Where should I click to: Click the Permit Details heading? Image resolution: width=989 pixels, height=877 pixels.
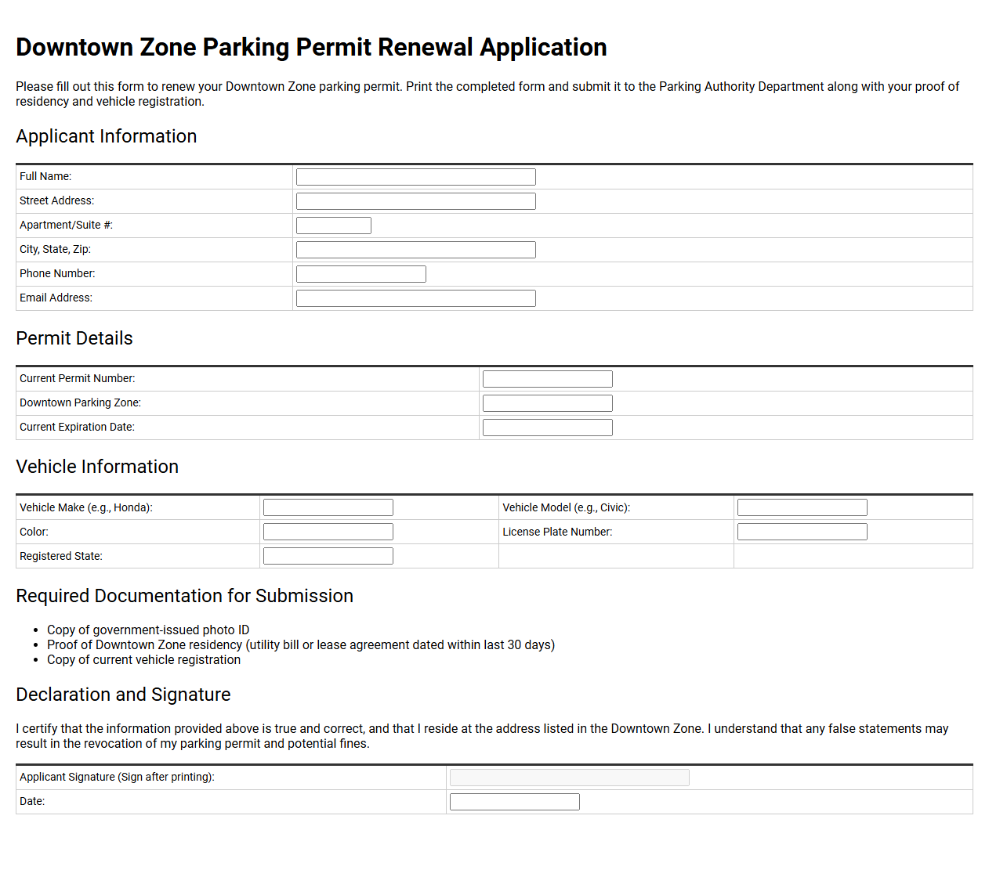point(74,339)
